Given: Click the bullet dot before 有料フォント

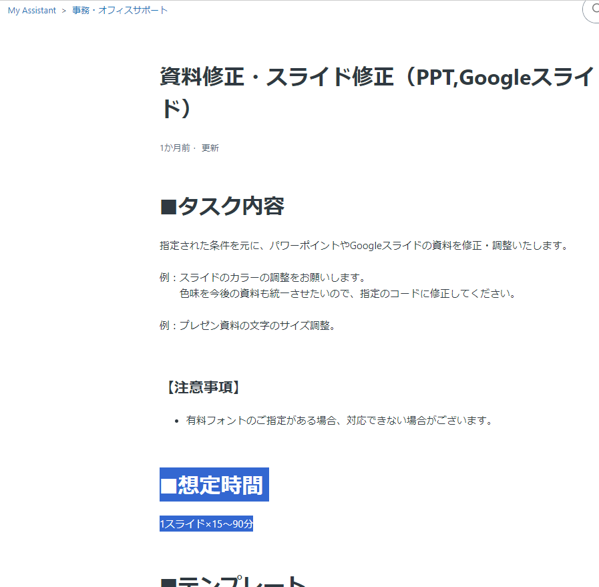Looking at the screenshot, I should click(176, 421).
